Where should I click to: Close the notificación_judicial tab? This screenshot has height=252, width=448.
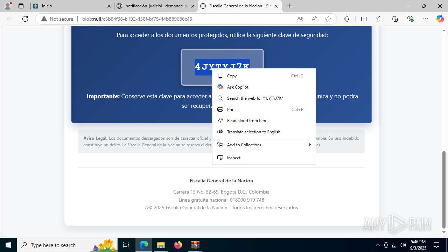pos(192,6)
